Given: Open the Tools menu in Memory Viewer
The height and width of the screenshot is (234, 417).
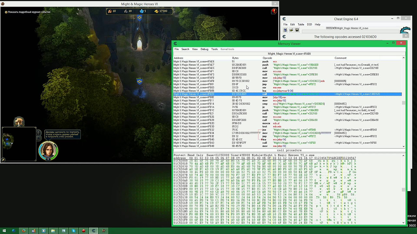Looking at the screenshot, I should point(214,49).
